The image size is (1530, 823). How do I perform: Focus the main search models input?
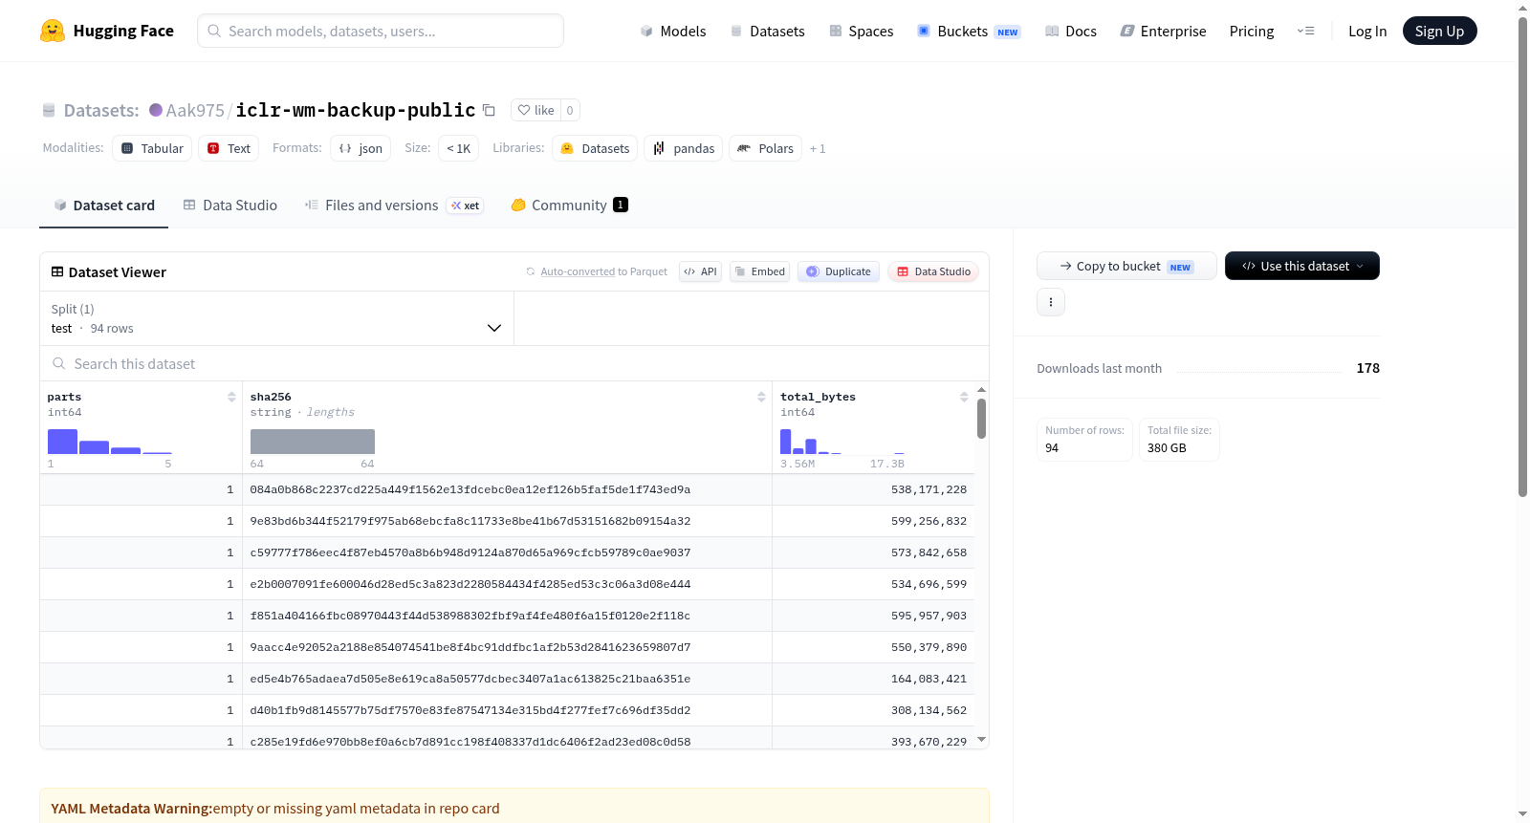[381, 31]
